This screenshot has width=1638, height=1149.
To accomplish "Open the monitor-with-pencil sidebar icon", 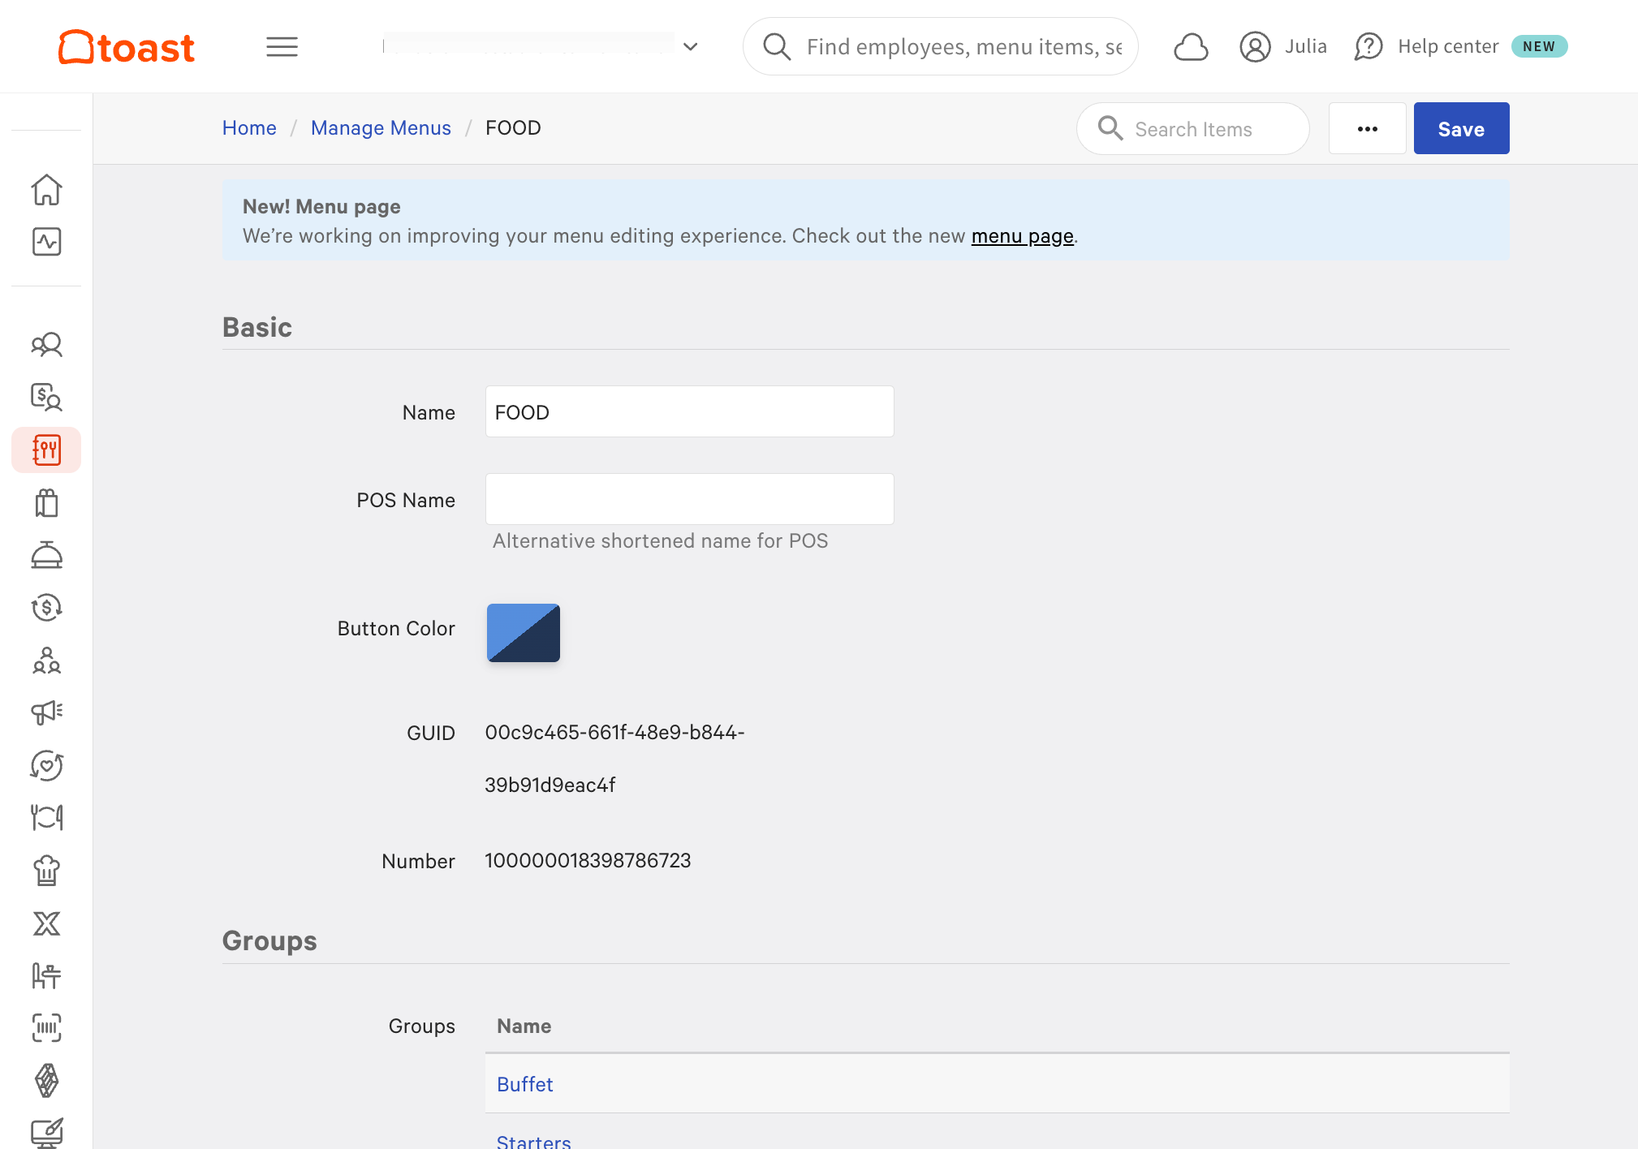I will click(46, 1133).
